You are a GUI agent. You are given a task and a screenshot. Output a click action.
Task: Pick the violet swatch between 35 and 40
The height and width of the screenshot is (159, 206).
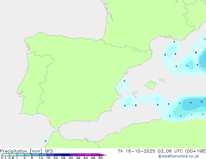click(x=81, y=155)
